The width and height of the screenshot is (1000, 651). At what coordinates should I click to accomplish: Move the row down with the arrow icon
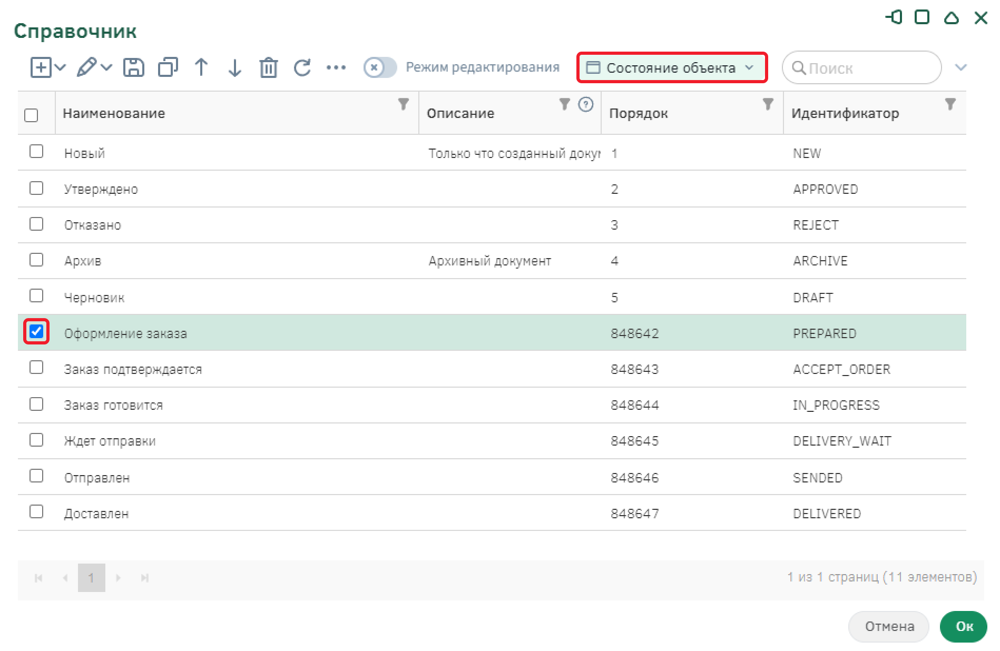[x=234, y=68]
